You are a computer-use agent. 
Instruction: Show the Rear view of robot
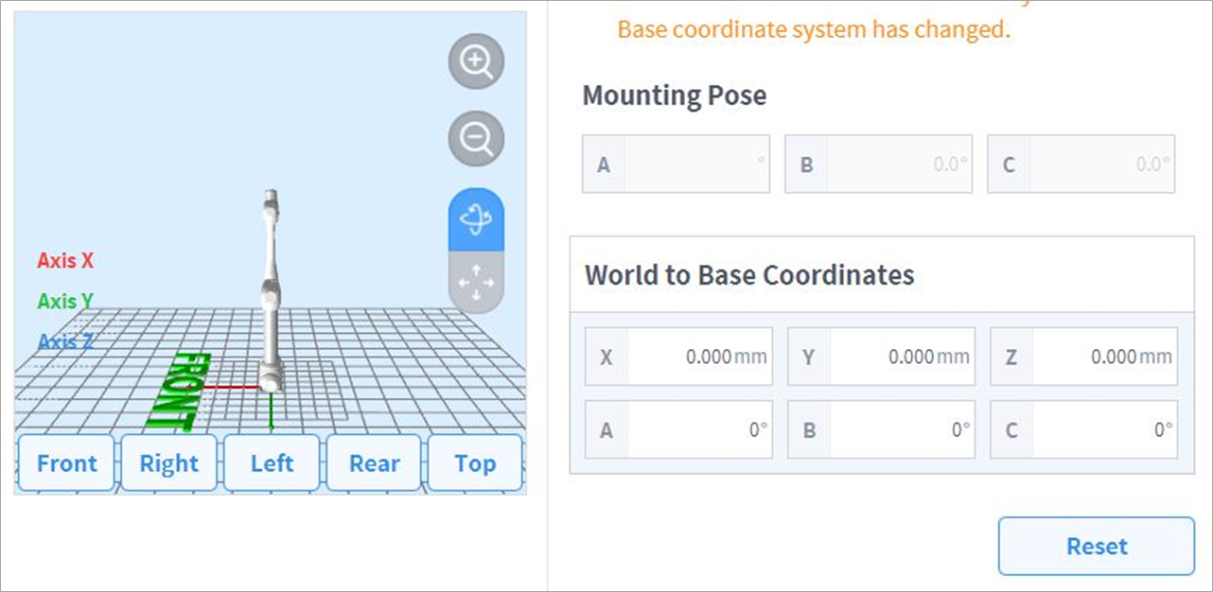click(x=374, y=463)
